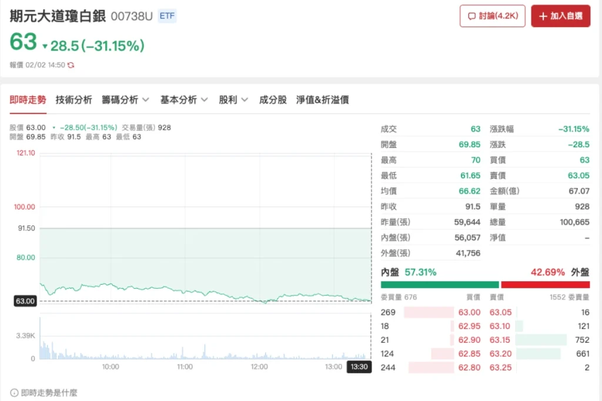This screenshot has width=602, height=401.
Task: Click the ask price 63.20
Action: (x=501, y=354)
